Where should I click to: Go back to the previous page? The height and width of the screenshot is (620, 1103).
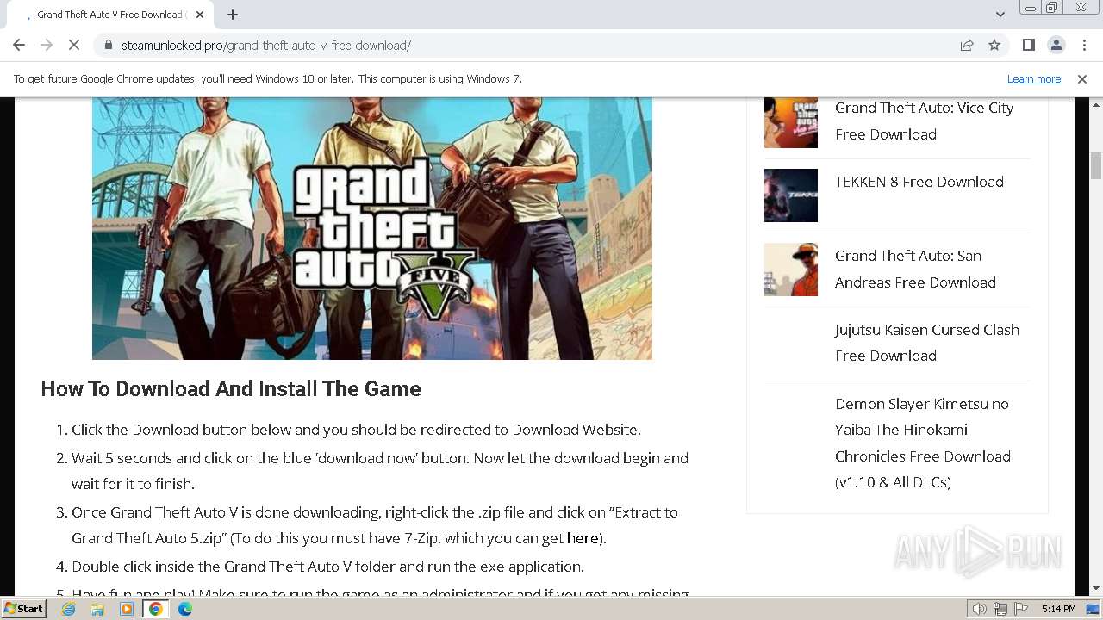[19, 45]
